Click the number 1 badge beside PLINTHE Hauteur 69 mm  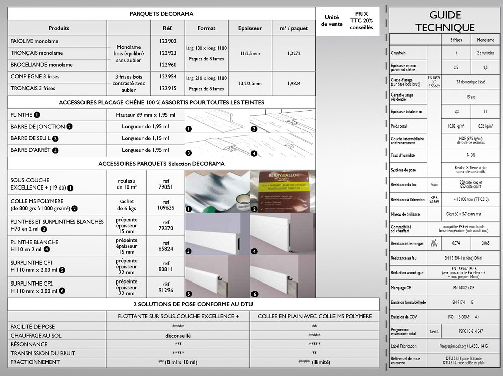38,115
